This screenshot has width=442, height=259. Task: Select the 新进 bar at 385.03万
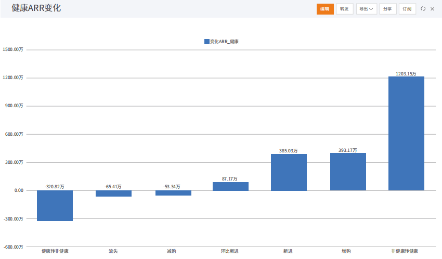click(289, 172)
